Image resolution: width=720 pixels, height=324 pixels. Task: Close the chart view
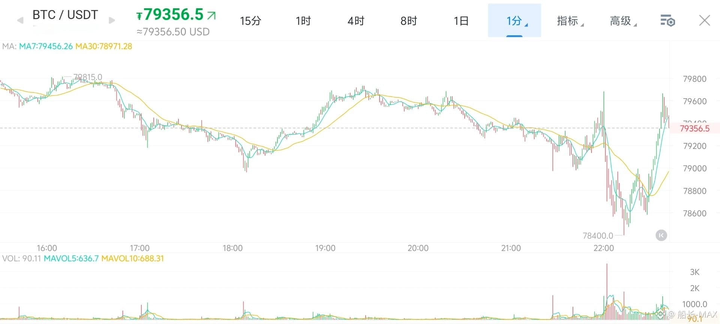coord(705,21)
